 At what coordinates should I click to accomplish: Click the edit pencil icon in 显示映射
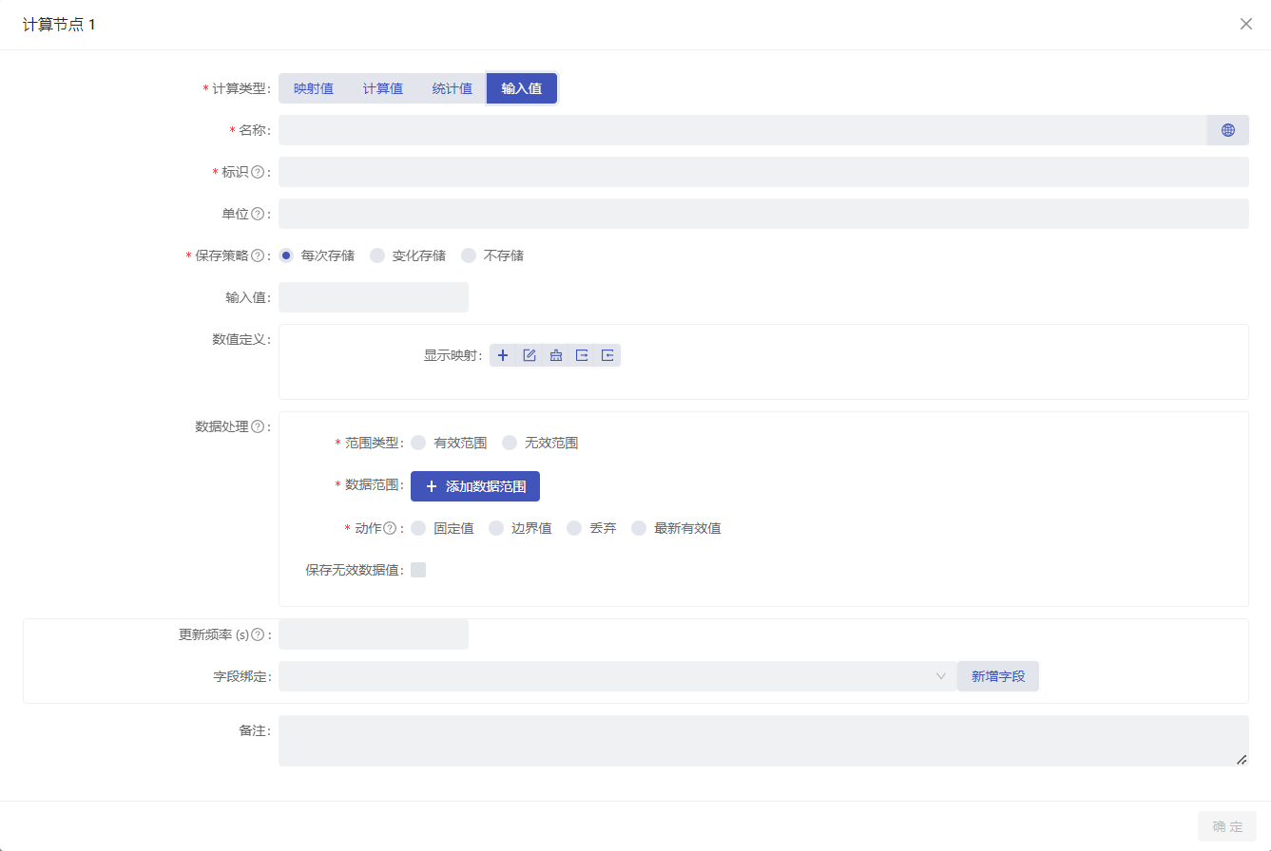coord(530,355)
